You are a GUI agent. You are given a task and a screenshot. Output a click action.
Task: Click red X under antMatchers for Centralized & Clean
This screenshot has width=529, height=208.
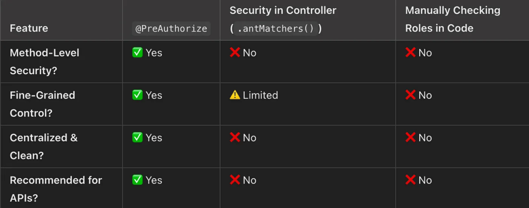click(x=235, y=137)
